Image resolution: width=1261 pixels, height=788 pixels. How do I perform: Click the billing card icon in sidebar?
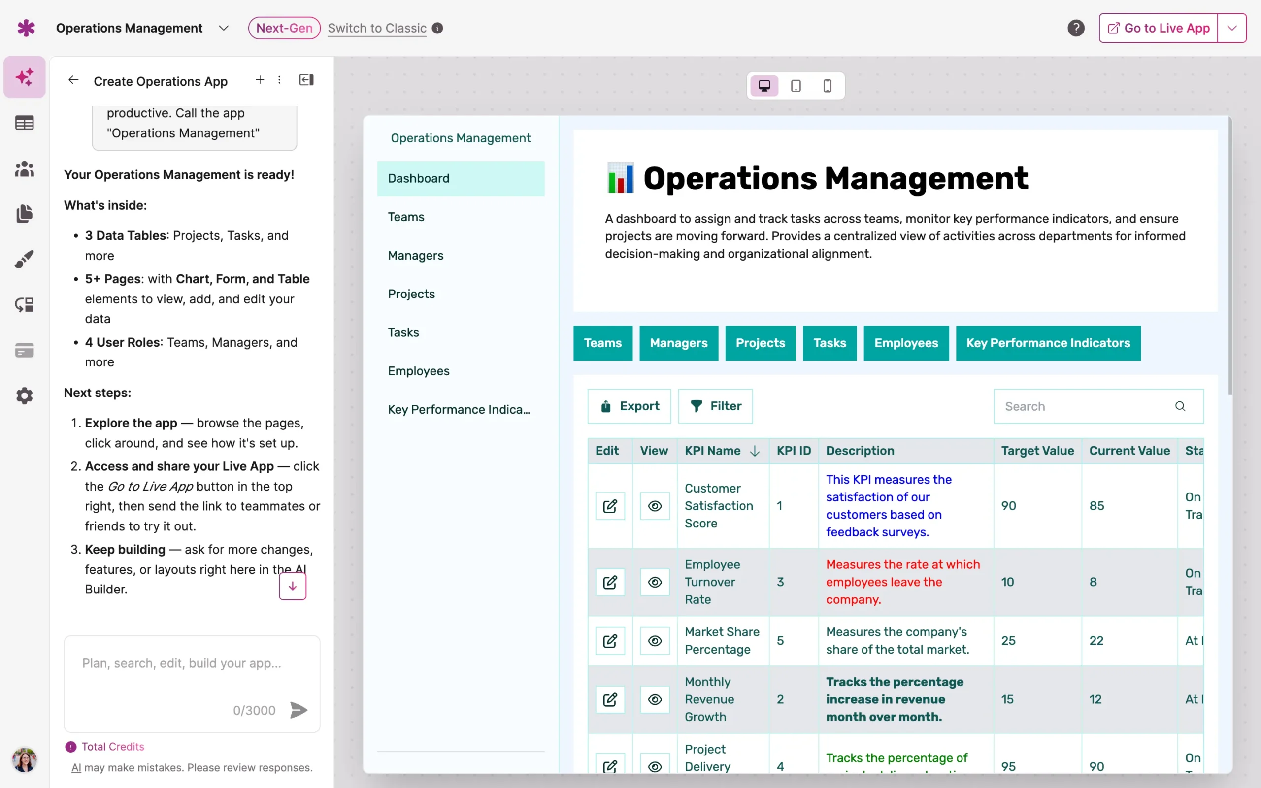click(24, 350)
